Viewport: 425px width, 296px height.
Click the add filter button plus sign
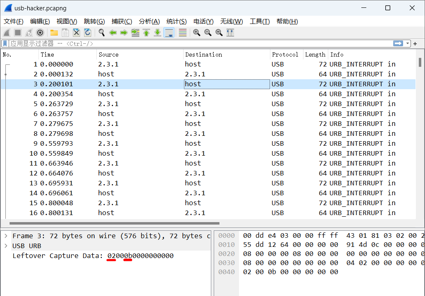coord(415,43)
